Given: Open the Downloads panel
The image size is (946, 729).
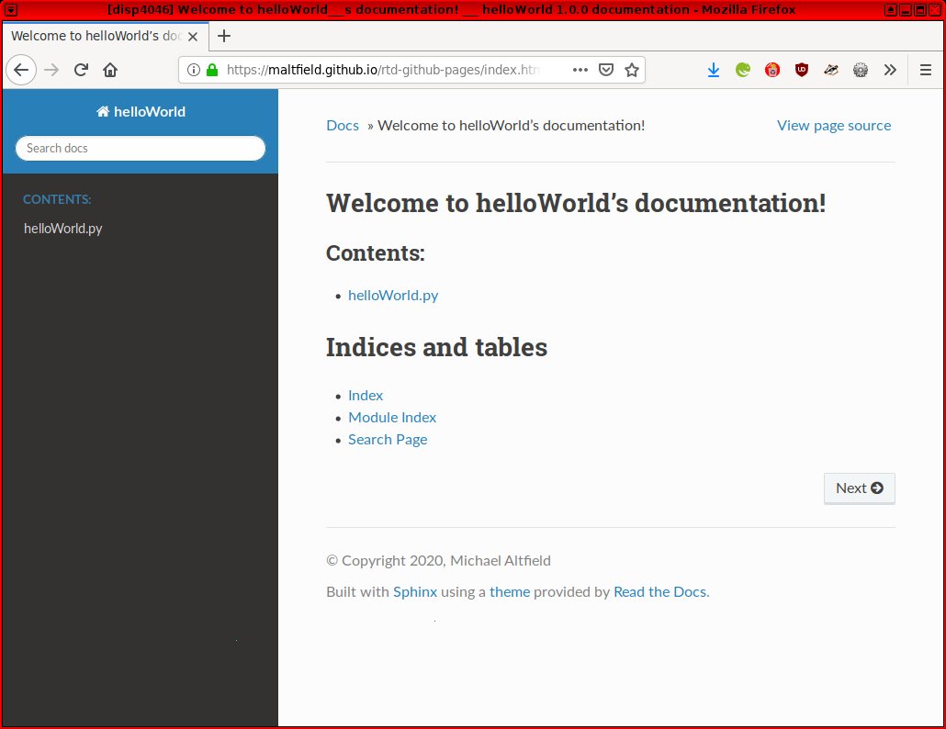Looking at the screenshot, I should [x=714, y=70].
